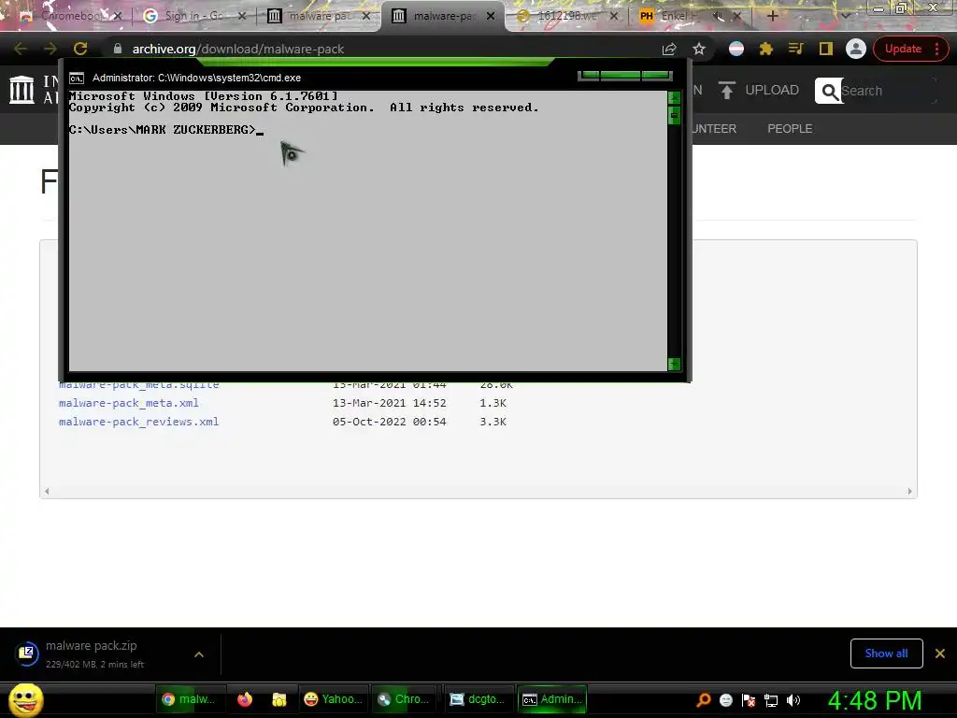The width and height of the screenshot is (957, 718).
Task: Bookmark this page with the star
Action: [699, 49]
